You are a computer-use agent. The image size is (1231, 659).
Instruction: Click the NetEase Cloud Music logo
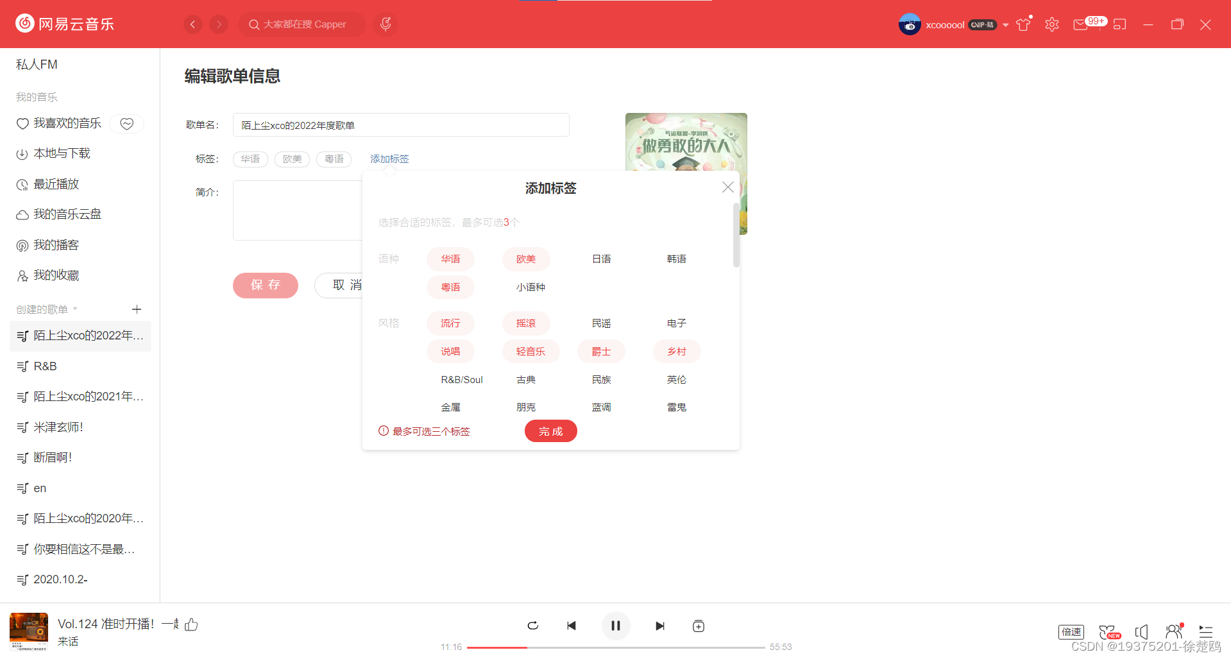65,24
